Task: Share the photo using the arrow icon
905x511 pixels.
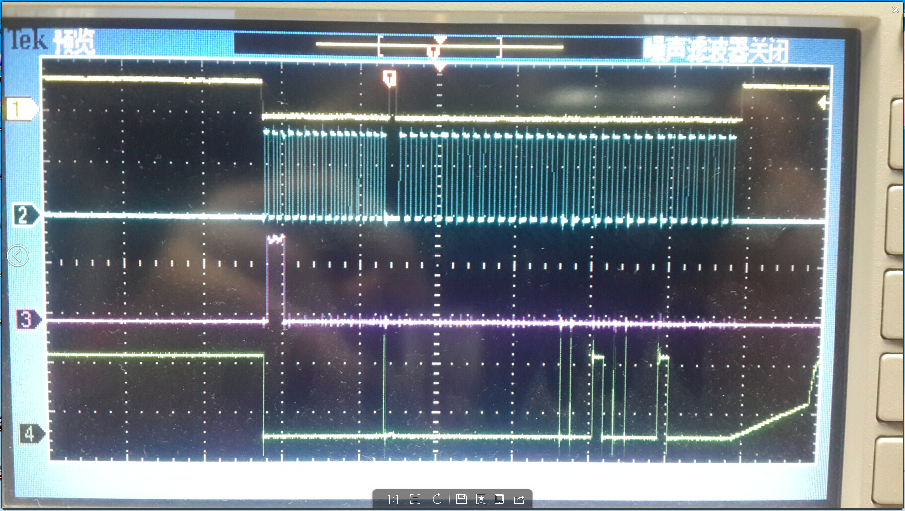Action: [x=519, y=499]
